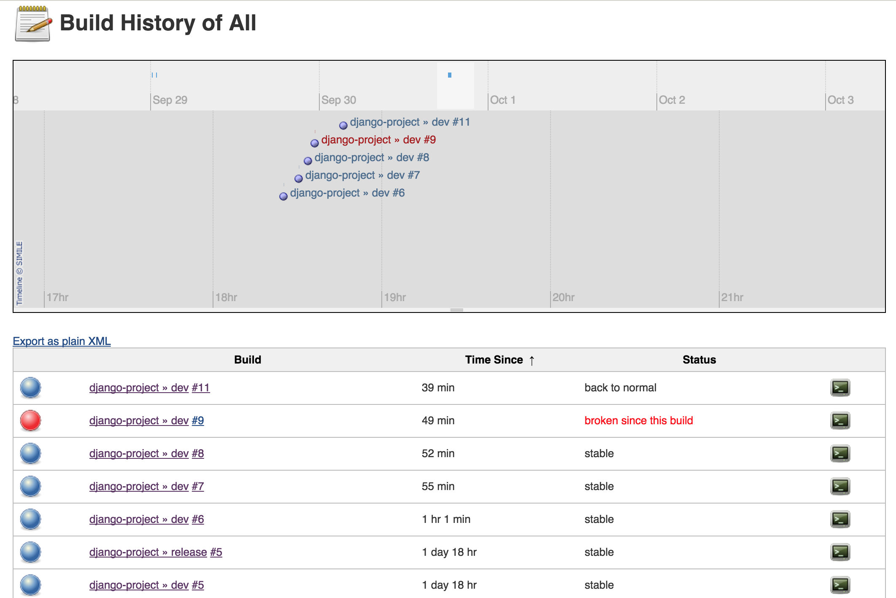Open build number #5 of release
The width and height of the screenshot is (896, 598).
click(216, 552)
